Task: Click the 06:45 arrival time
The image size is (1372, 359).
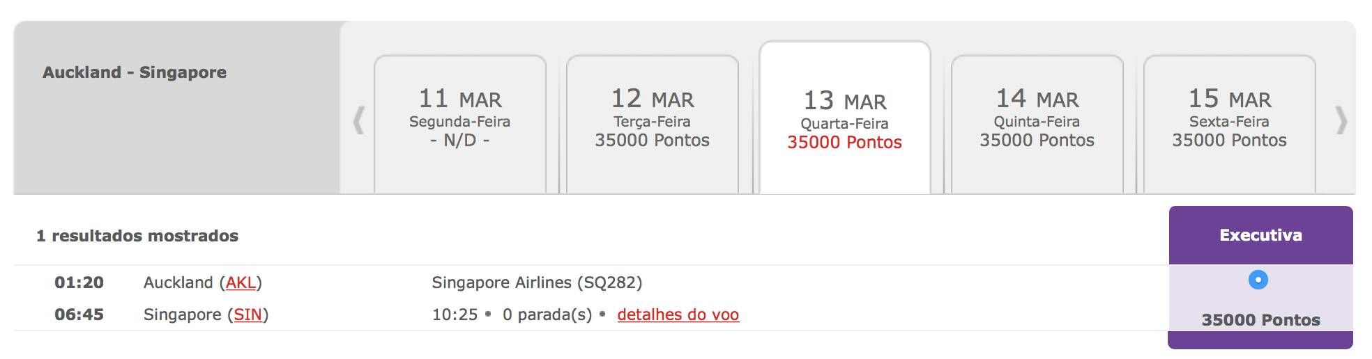Action: coord(79,314)
